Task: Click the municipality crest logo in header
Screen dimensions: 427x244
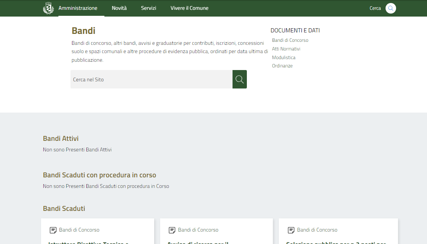Action: pyautogui.click(x=48, y=8)
